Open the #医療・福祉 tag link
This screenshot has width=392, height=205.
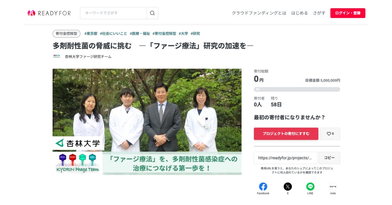[140, 34]
